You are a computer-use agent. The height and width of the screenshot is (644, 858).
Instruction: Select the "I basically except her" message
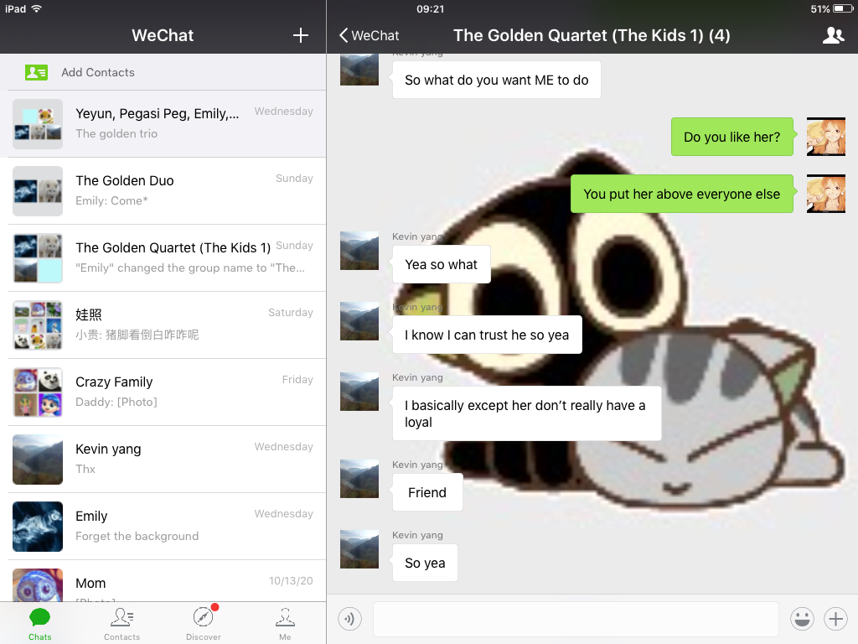coord(526,413)
